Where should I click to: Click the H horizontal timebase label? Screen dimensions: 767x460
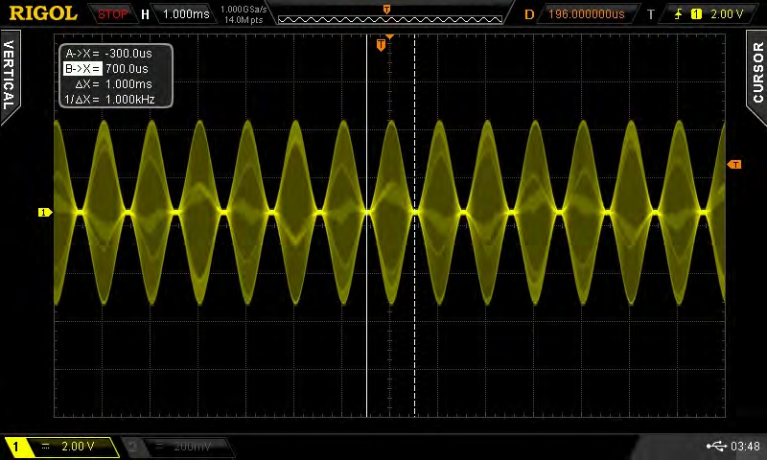click(145, 14)
